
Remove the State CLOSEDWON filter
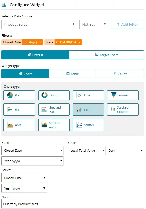point(80,42)
